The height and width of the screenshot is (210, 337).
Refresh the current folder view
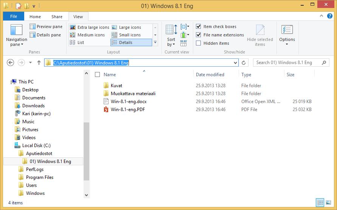click(244, 63)
